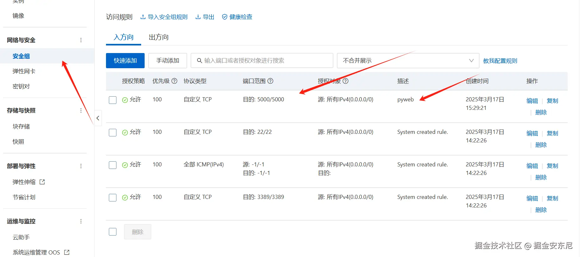This screenshot has width=580, height=257.
Task: Click the external link icon beside 弹性伸缩
Action: (42, 182)
